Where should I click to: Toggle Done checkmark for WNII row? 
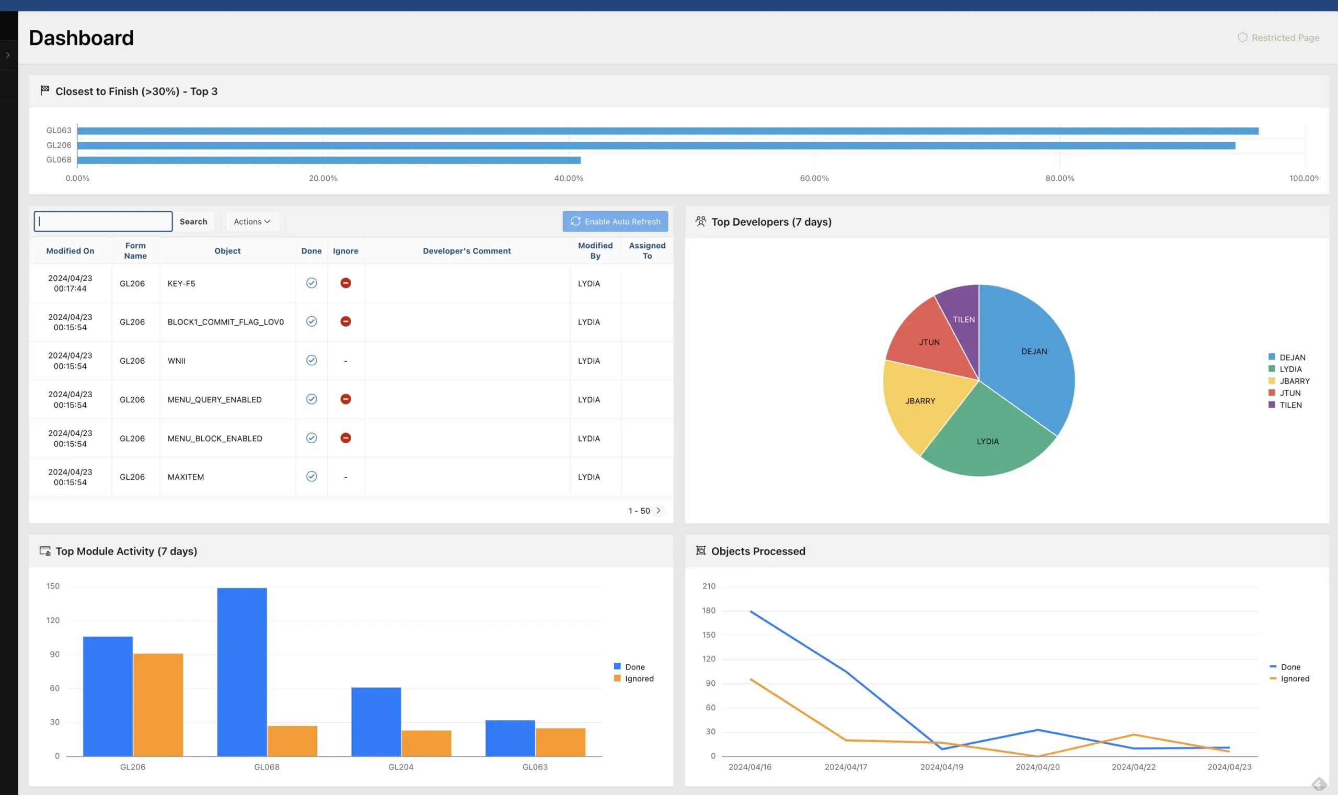click(x=311, y=361)
